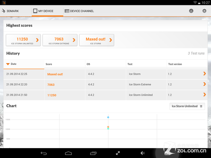Click arrow on Ice Storm Unlimited card

click(x=37, y=40)
